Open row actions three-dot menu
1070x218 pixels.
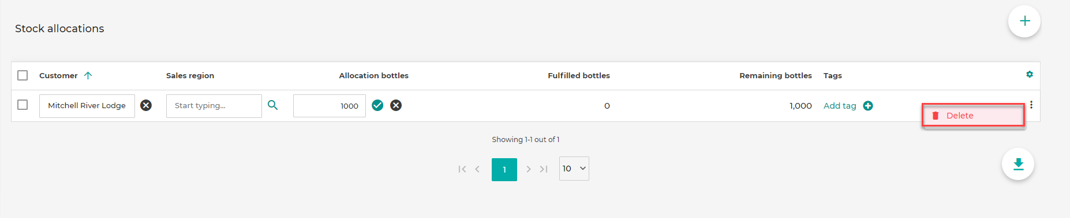[x=1031, y=105]
